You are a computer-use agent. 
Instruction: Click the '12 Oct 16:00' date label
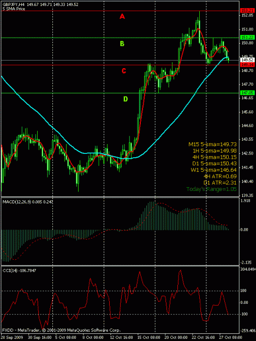[121, 337]
